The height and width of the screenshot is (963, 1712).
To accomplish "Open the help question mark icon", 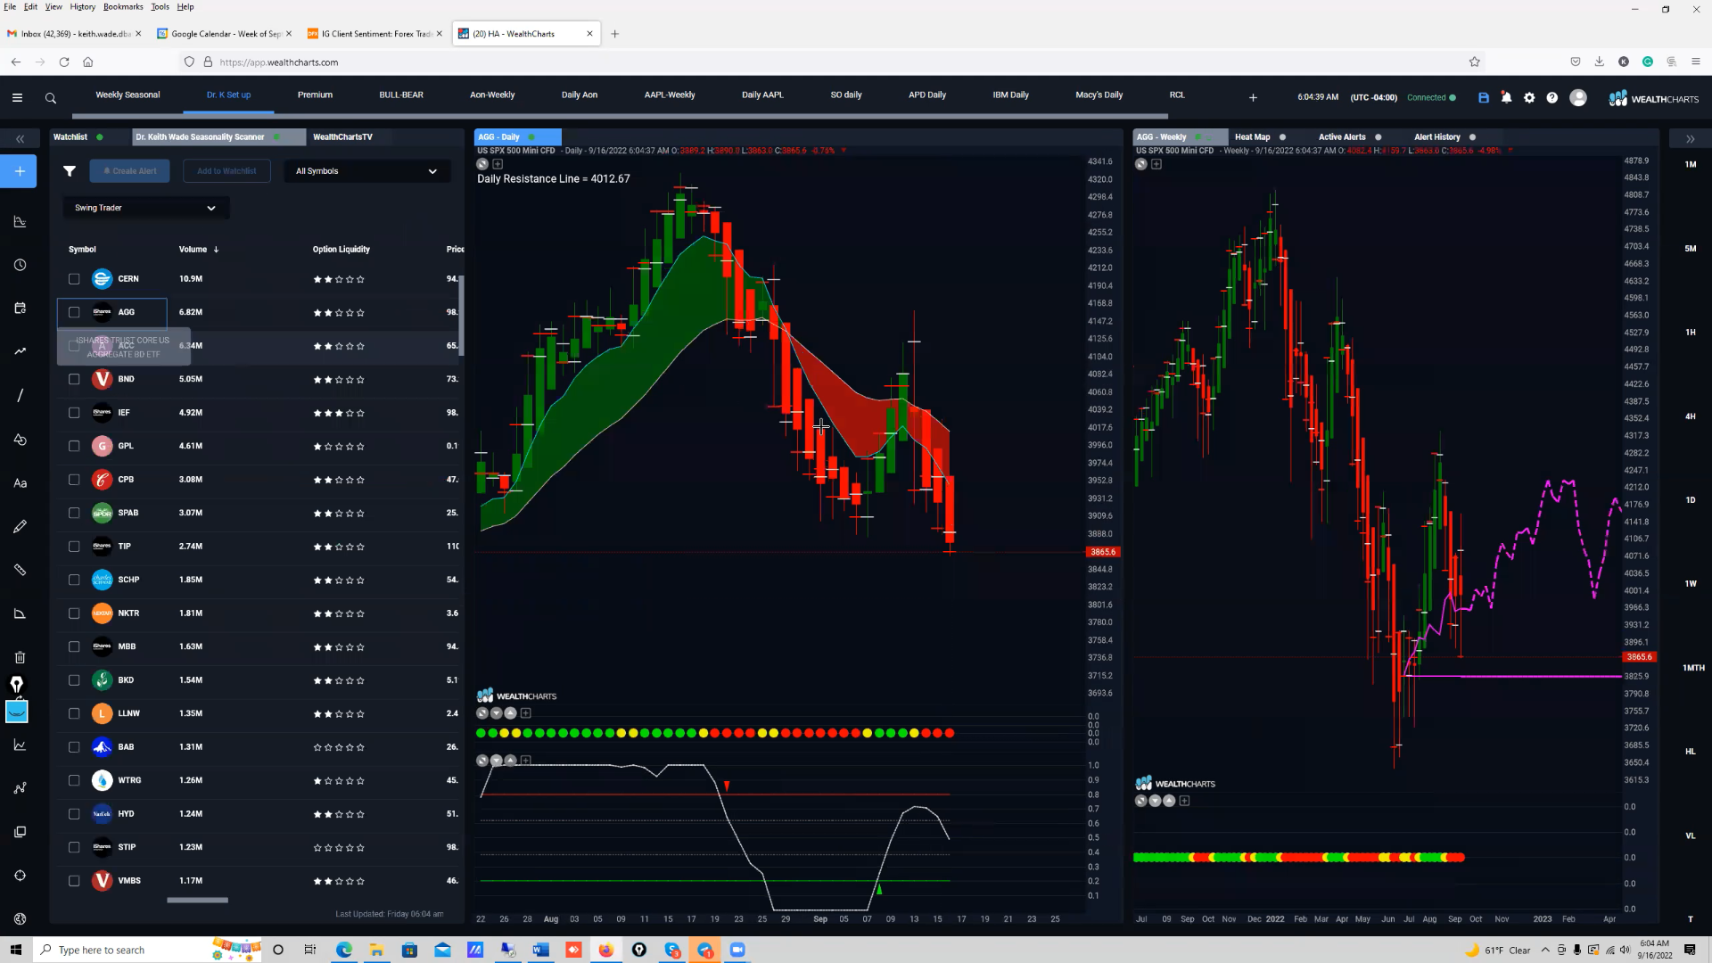I will (1552, 98).
